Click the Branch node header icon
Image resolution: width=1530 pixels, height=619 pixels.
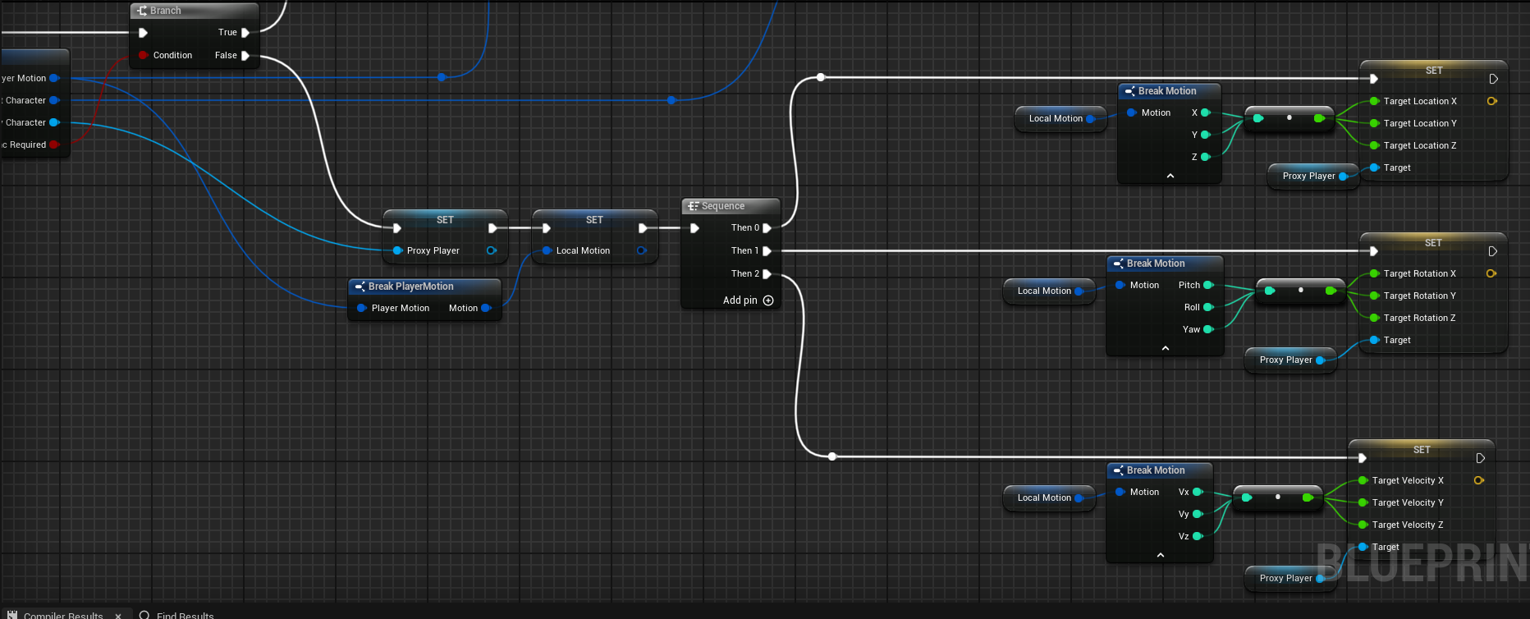(x=142, y=11)
